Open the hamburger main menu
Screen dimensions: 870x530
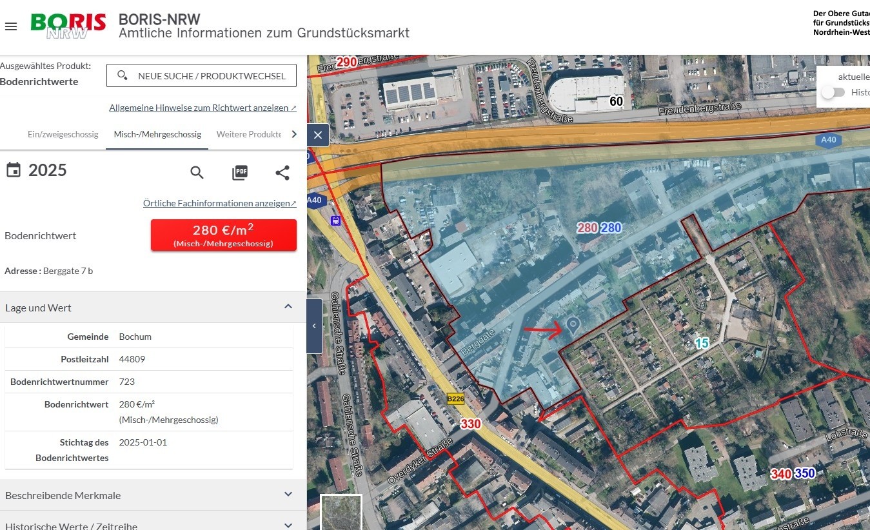pyautogui.click(x=10, y=26)
